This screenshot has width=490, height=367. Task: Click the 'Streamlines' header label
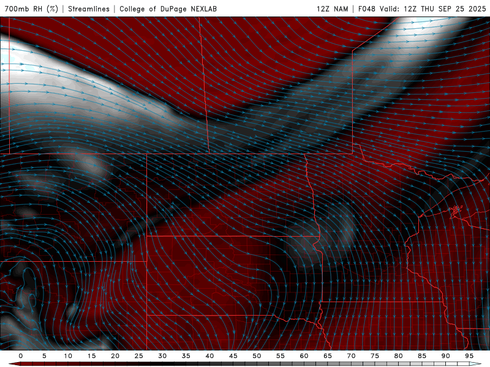(x=89, y=9)
